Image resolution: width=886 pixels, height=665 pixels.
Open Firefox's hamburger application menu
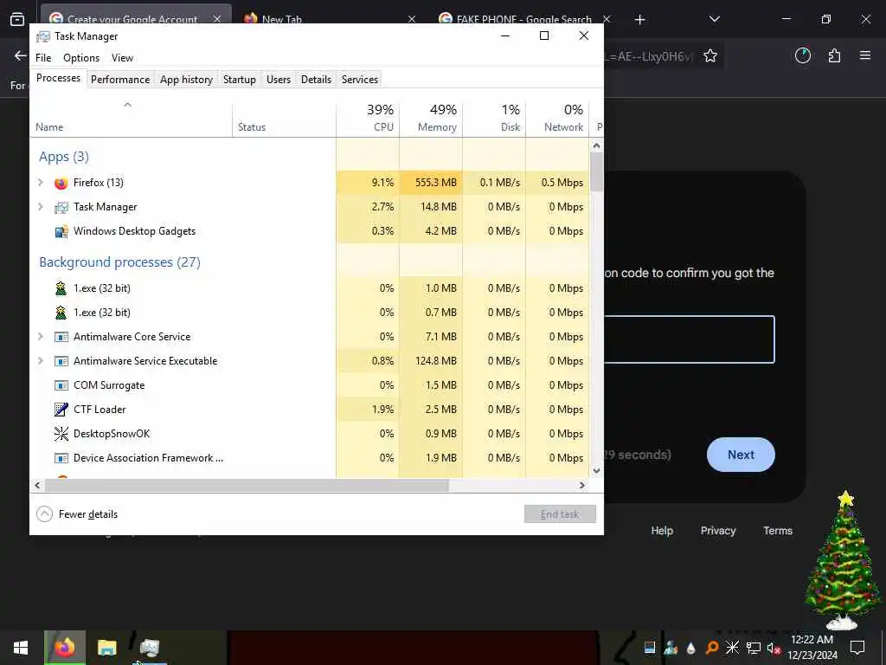tap(865, 55)
